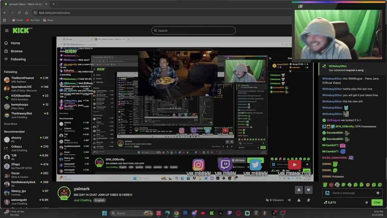Open Following in the sidebar navigation
The width and height of the screenshot is (387, 218).
15,59
